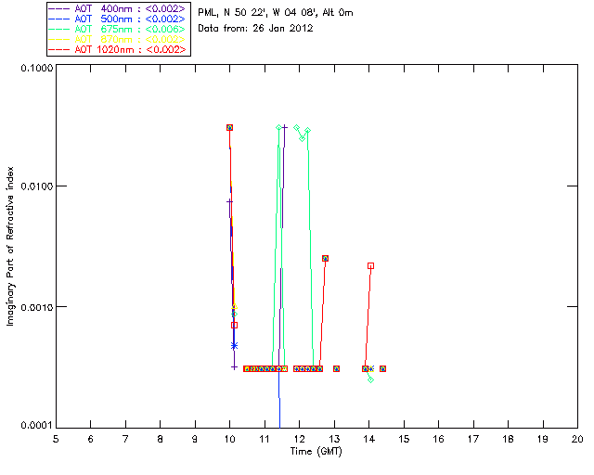Screen dimensions: 594x475
Task: Click the red dashed line sample in legend
Action: [59, 49]
